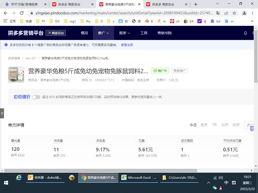The height and width of the screenshot is (193, 258).
Task: Click the 商家后台 button in header
Action: tap(56, 33)
